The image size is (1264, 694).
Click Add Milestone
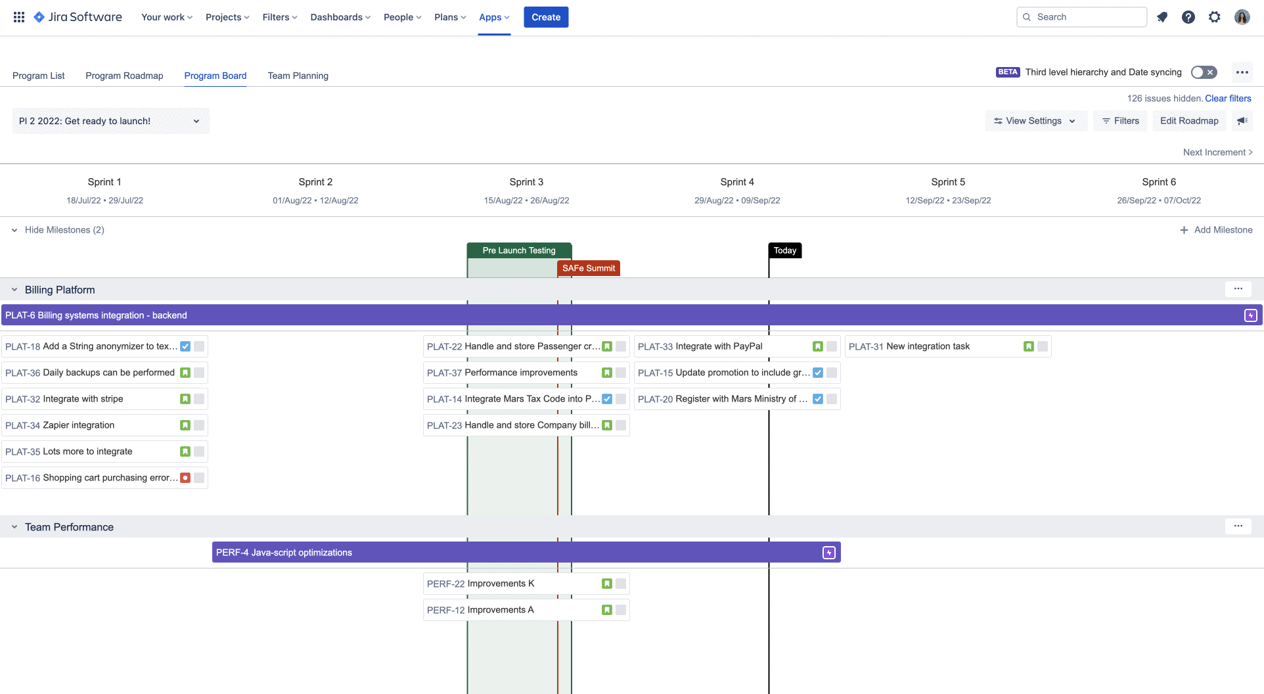pyautogui.click(x=1216, y=230)
